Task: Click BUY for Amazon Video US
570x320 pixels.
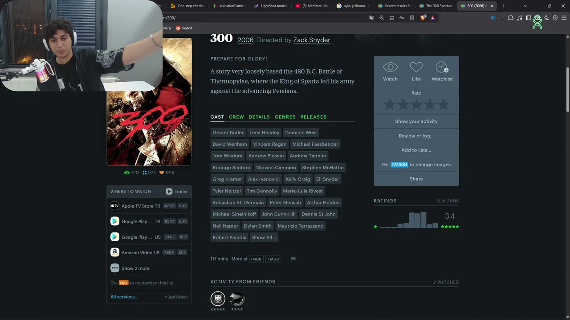Action: pos(182,252)
